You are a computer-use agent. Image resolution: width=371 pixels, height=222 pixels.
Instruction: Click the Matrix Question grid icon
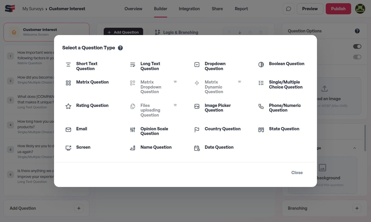[x=68, y=83]
